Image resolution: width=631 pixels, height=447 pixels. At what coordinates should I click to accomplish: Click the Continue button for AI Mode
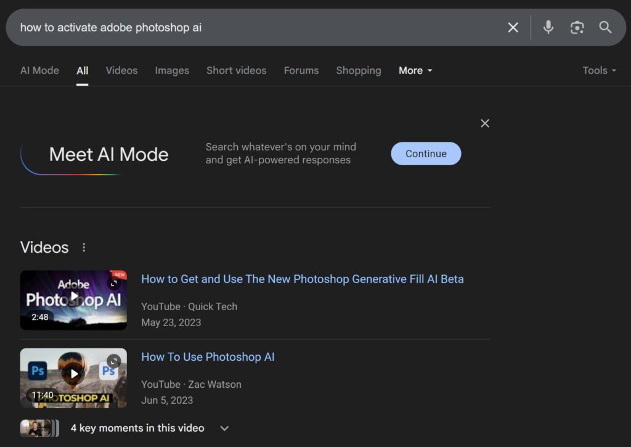[x=426, y=154]
